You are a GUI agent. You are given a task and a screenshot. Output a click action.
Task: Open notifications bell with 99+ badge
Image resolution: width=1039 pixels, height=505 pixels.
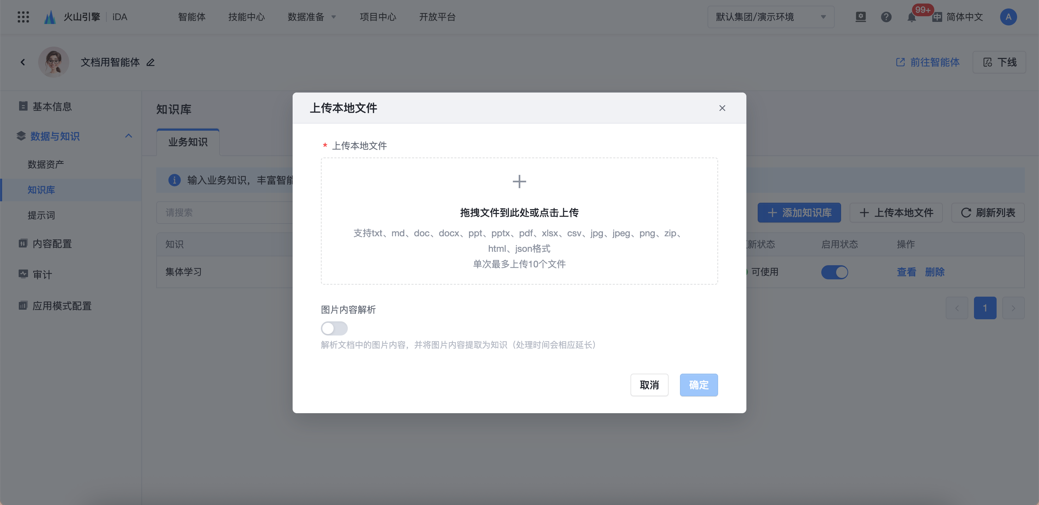click(911, 17)
